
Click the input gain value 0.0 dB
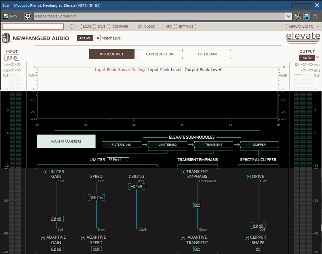coord(12,58)
